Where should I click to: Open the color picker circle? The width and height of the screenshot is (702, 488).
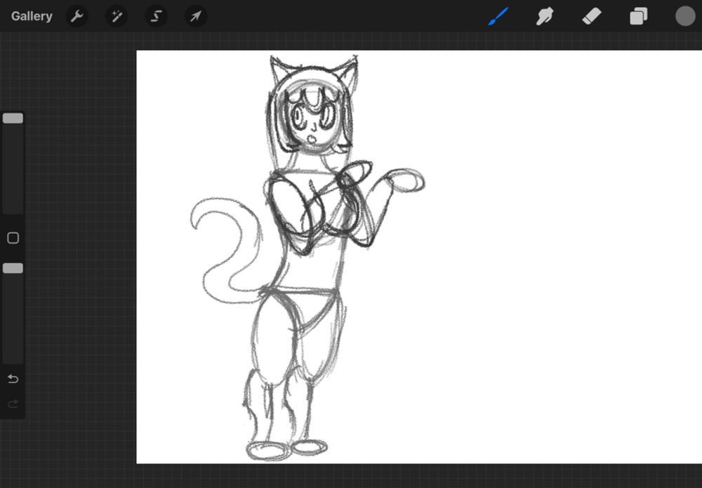[x=685, y=16]
